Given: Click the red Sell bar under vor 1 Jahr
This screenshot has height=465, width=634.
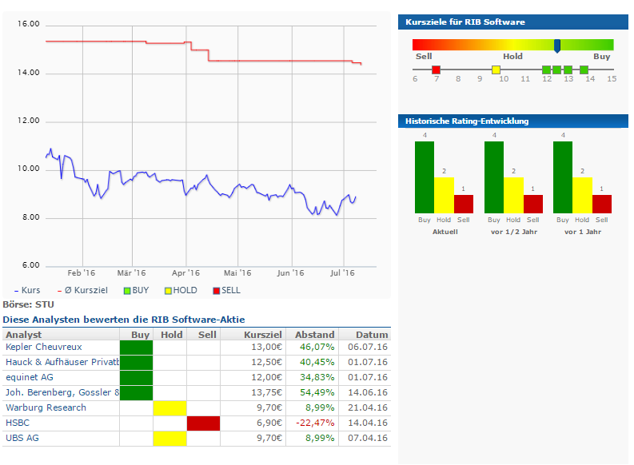Looking at the screenshot, I should click(602, 204).
